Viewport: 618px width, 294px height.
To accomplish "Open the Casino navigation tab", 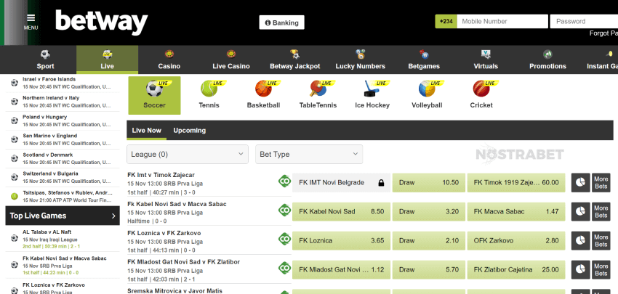I will pyautogui.click(x=169, y=60).
